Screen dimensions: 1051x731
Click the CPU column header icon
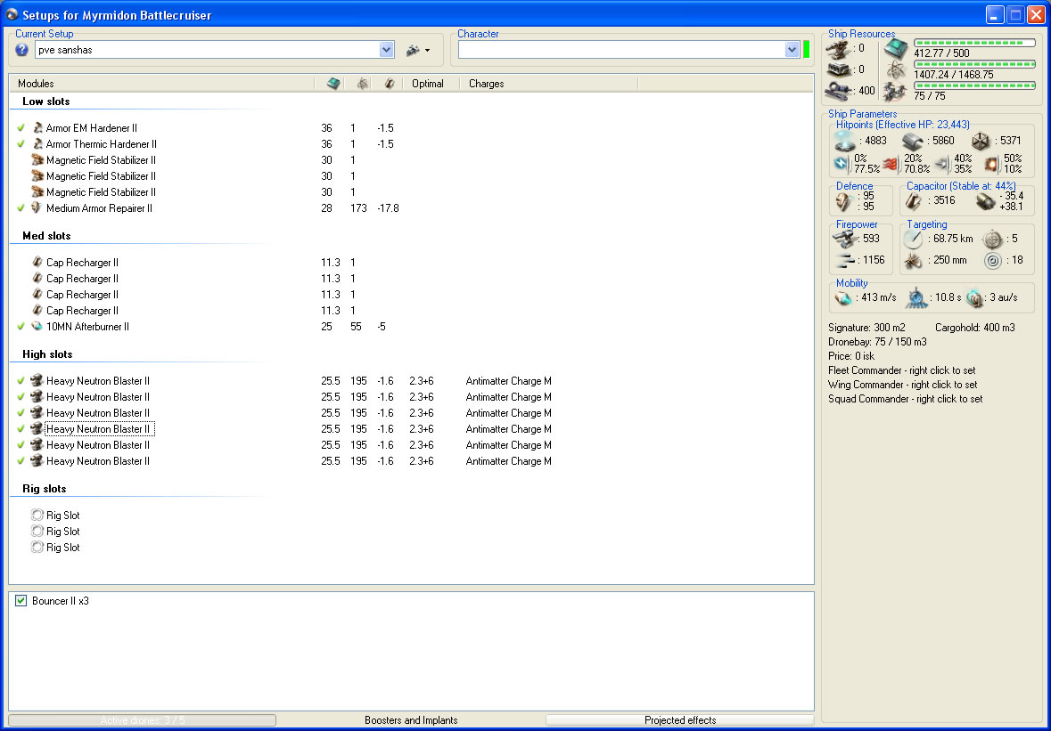click(x=333, y=84)
